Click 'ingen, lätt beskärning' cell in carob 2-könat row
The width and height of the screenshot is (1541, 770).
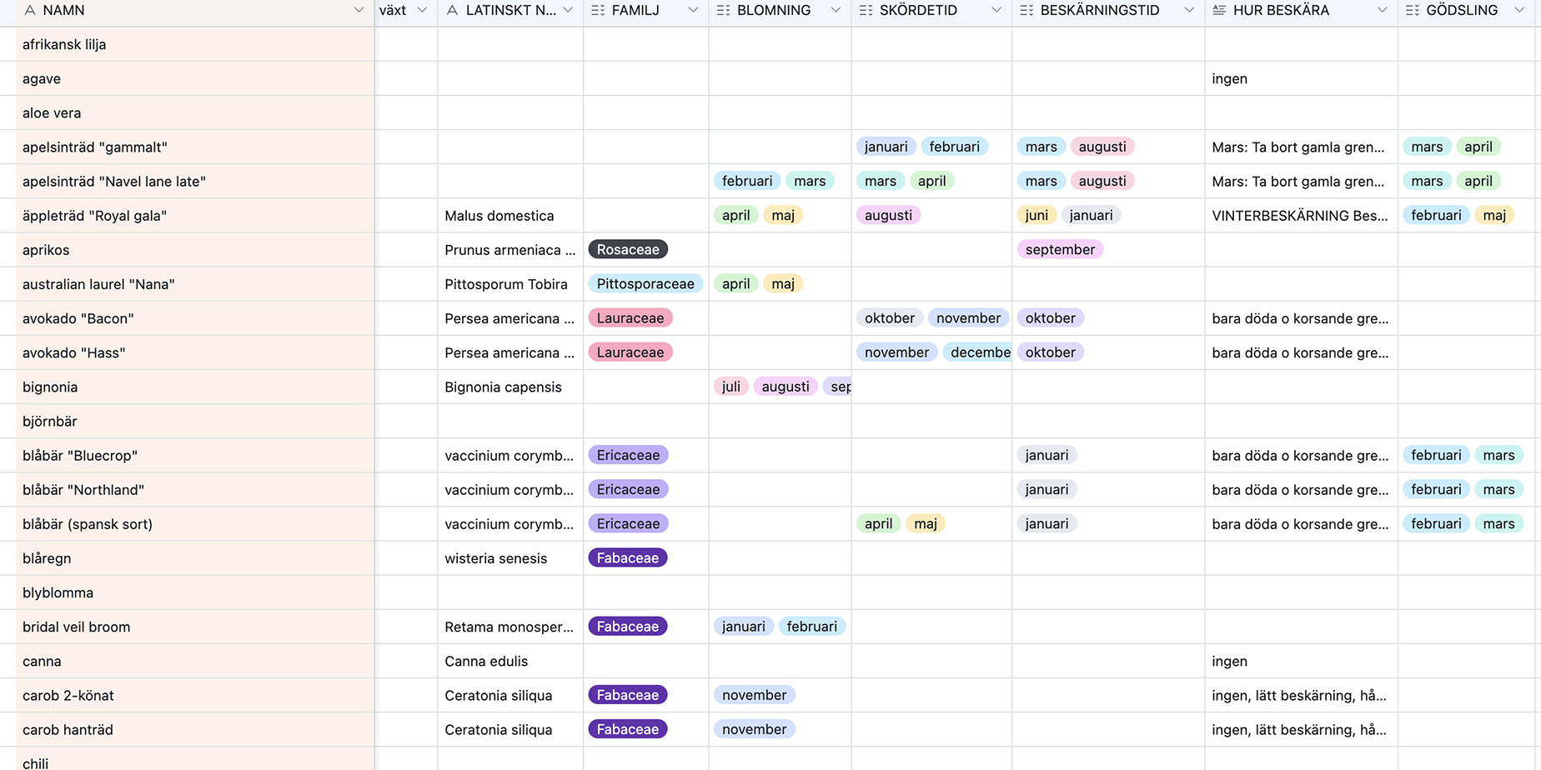pyautogui.click(x=1301, y=695)
